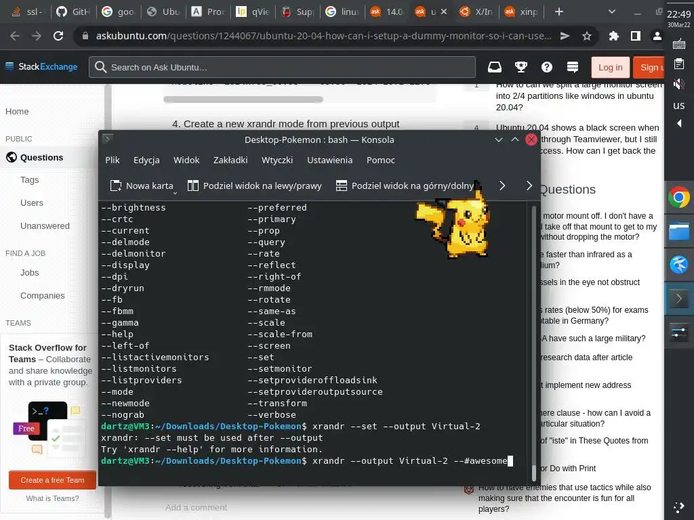Click the far-right Konsole toolbar chevron

529,186
